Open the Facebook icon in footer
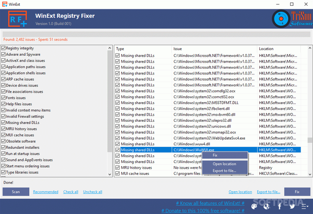The width and height of the screenshot is (313, 214). coord(280,206)
